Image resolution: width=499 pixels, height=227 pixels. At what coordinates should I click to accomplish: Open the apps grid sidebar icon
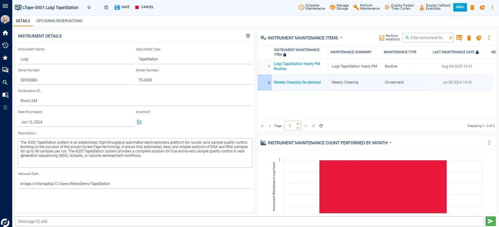5,107
